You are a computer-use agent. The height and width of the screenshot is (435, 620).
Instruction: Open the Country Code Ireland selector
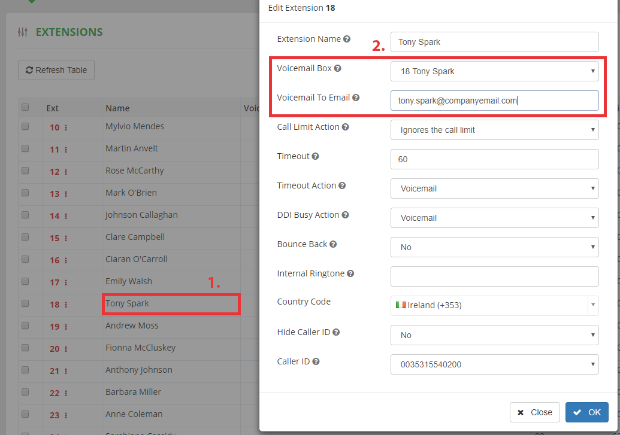[x=494, y=305]
